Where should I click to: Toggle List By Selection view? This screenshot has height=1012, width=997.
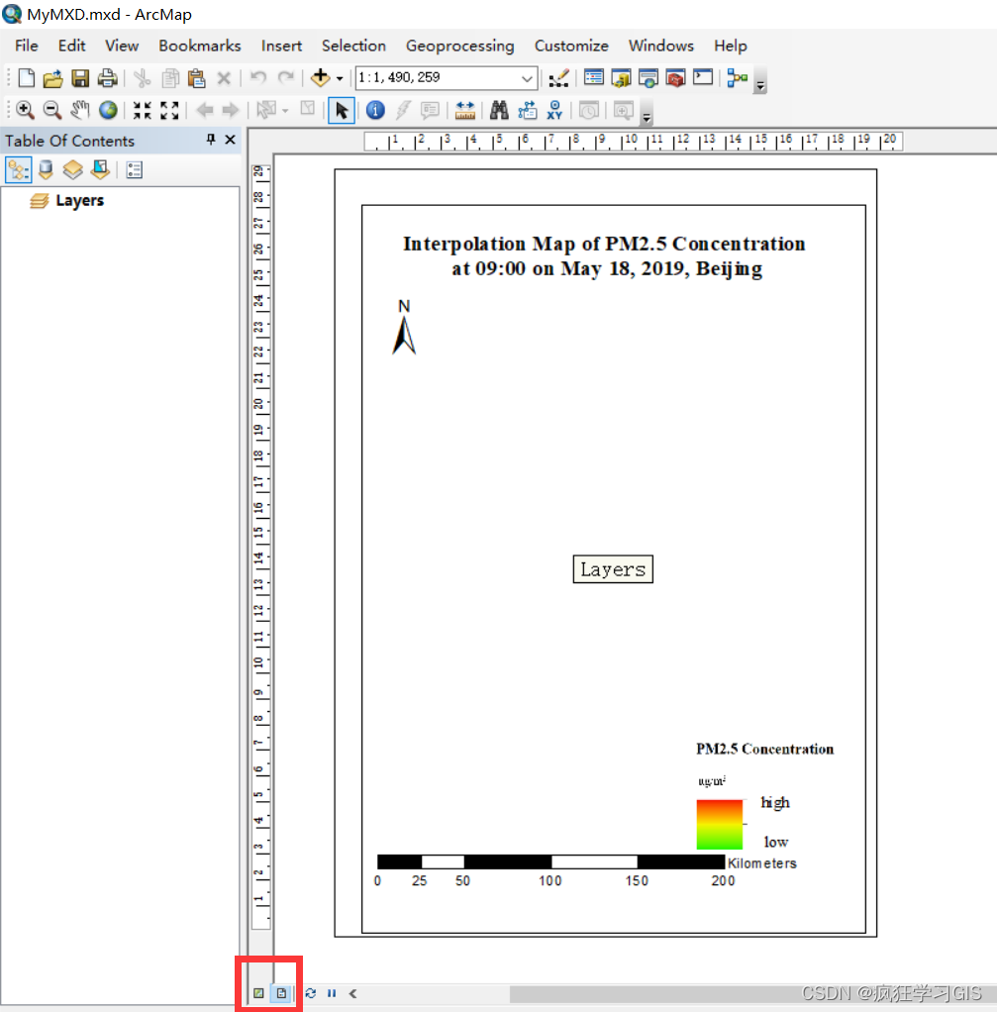pyautogui.click(x=100, y=169)
